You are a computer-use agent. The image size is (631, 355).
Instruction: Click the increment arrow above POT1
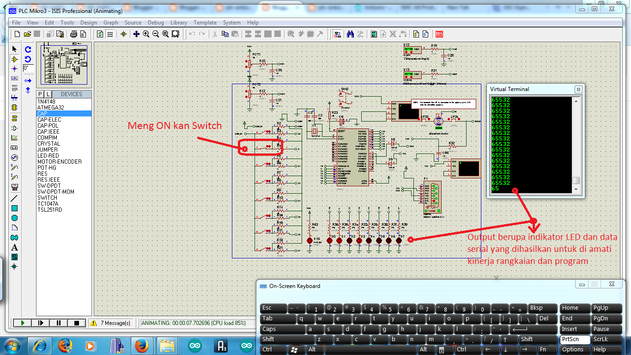pos(246,61)
